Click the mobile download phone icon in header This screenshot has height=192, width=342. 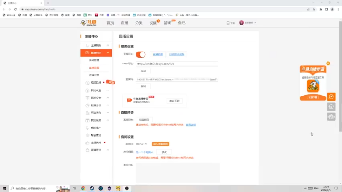click(228, 23)
